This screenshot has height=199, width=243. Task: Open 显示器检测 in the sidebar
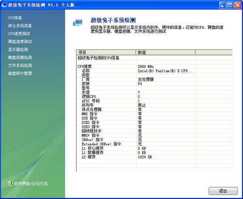(x=18, y=50)
